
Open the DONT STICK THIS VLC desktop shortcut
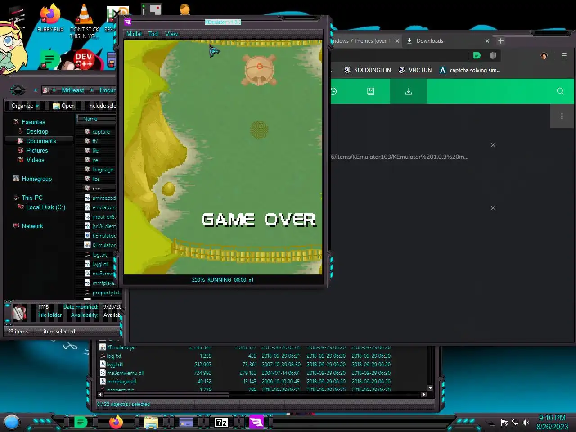point(84,21)
